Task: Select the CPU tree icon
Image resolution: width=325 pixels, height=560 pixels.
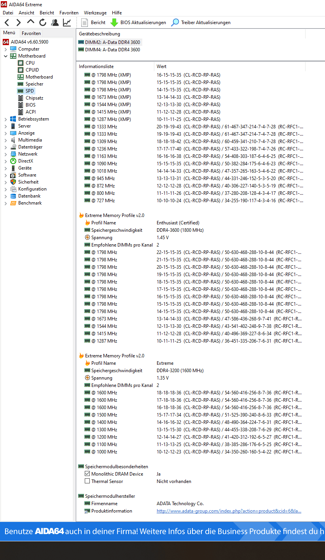Action: (21, 63)
